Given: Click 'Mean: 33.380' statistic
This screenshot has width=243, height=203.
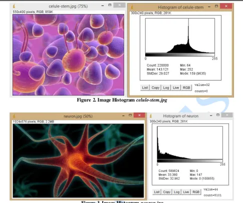Looking at the screenshot, I should pos(168,174).
